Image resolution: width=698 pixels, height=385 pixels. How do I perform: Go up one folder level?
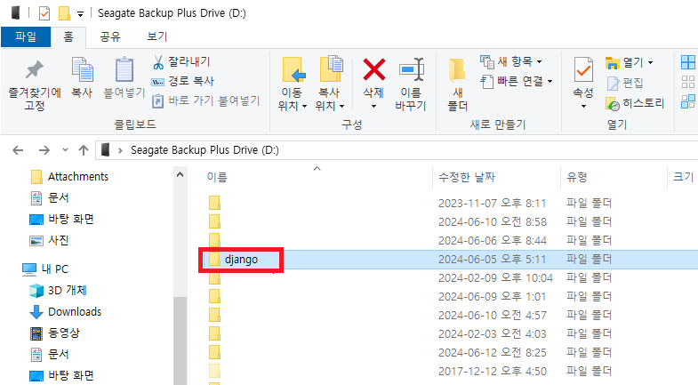(84, 150)
